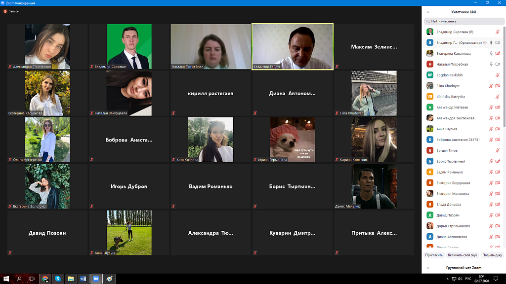Open Chrome from the taskbar

tap(45, 279)
